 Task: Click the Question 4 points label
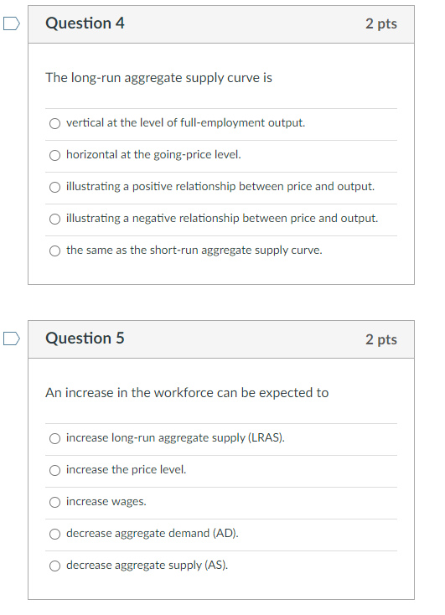click(381, 24)
